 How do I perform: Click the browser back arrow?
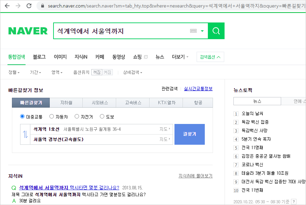pyautogui.click(x=7, y=6)
